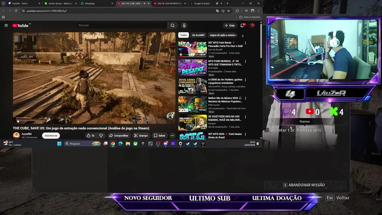The image size is (382, 215).
Task: Open MTG FUNK MUNDIAL video thumbnail
Action: pyautogui.click(x=192, y=67)
